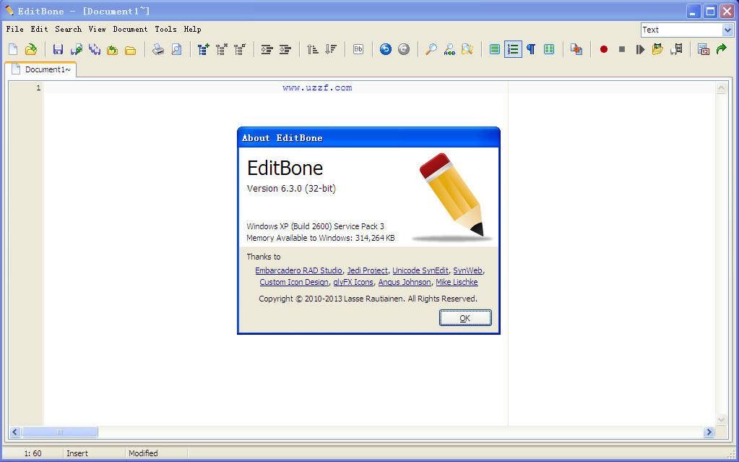
Task: Start recording a macro
Action: click(x=603, y=49)
